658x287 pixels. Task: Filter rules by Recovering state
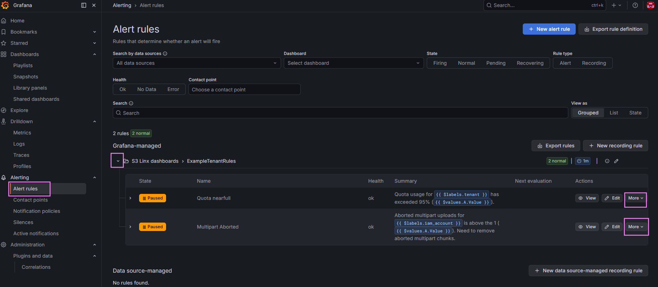coord(530,63)
